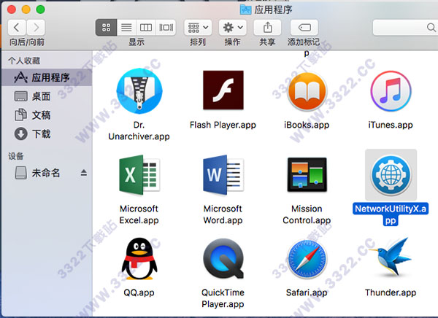The width and height of the screenshot is (438, 318).
Task: Click the 'Microsoft Excel.app' file name
Action: [139, 214]
